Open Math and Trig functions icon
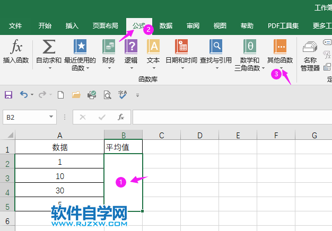The height and width of the screenshot is (231, 332). pos(250,47)
